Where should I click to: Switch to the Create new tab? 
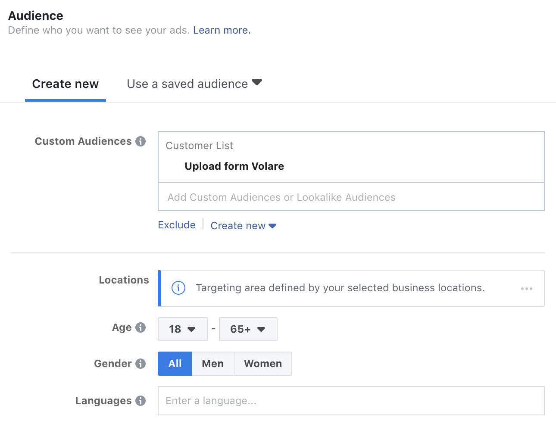tap(66, 84)
